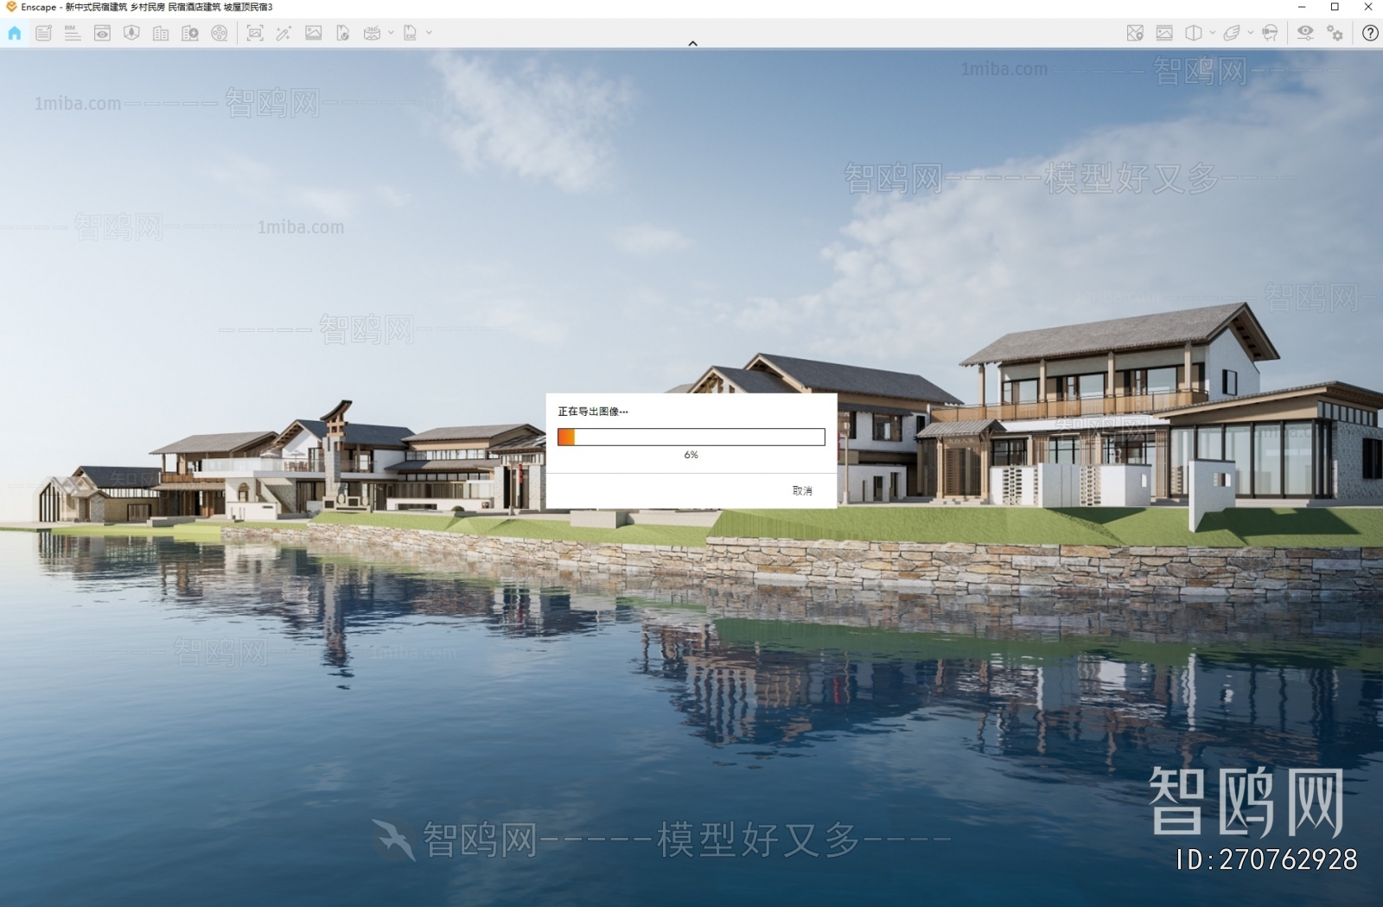Viewport: 1383px width, 907px height.
Task: Open the Enscape home screen
Action: (x=14, y=33)
